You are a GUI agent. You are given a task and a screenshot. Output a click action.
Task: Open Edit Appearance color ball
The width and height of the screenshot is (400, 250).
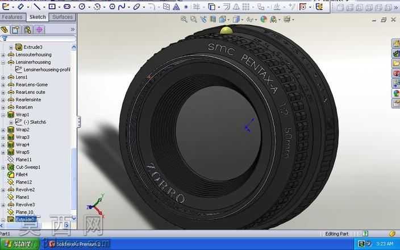tap(264, 19)
